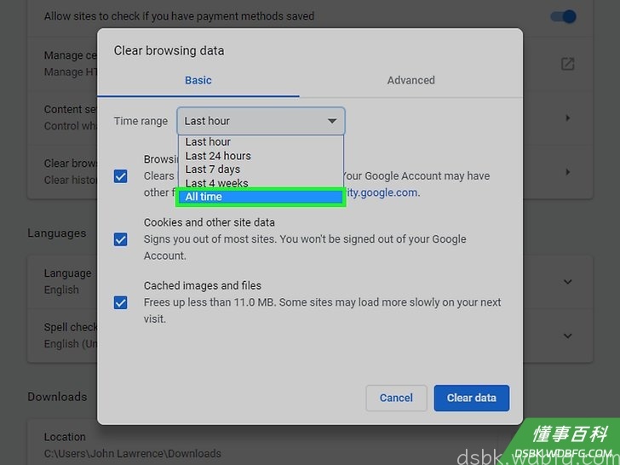The width and height of the screenshot is (620, 465).
Task: Click Cookies and other site data label
Action: tap(210, 222)
